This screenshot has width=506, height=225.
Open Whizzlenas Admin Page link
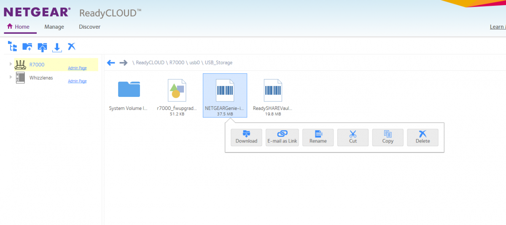pyautogui.click(x=77, y=81)
